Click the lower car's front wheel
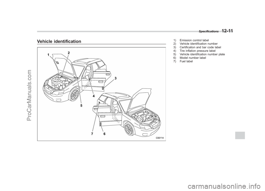The width and height of the screenshot is (265, 191). pos(129,129)
